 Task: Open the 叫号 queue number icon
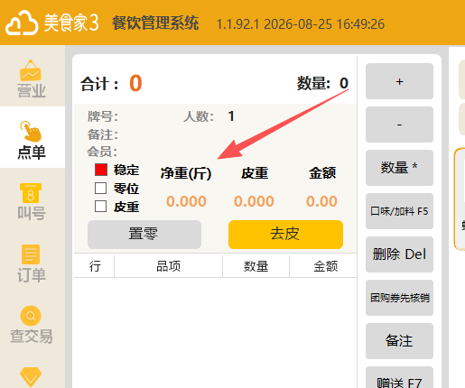pos(31,193)
